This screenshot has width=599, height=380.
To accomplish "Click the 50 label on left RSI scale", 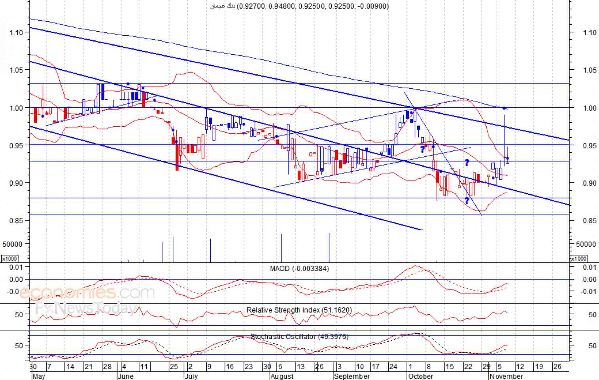I will (x=19, y=315).
